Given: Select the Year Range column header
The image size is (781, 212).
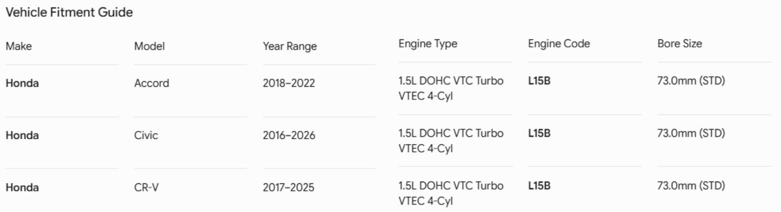Looking at the screenshot, I should 290,46.
